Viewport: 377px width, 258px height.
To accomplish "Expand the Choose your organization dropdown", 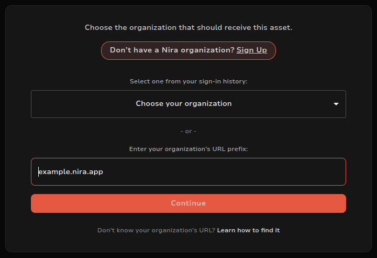I will (x=188, y=104).
